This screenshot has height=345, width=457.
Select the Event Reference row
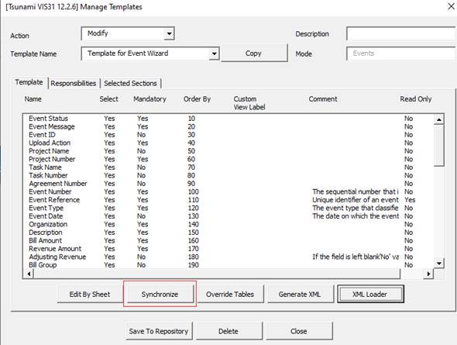point(222,200)
